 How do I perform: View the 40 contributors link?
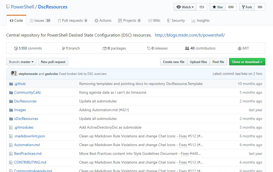200,48
